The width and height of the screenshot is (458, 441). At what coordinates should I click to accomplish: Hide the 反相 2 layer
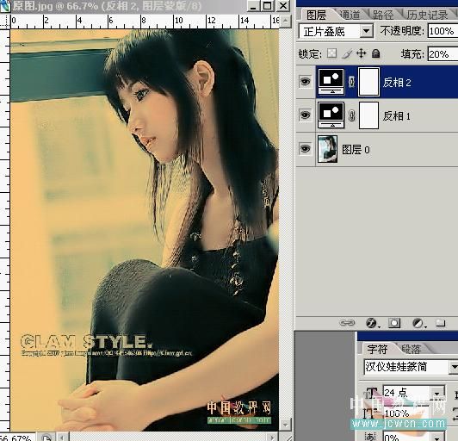[306, 81]
